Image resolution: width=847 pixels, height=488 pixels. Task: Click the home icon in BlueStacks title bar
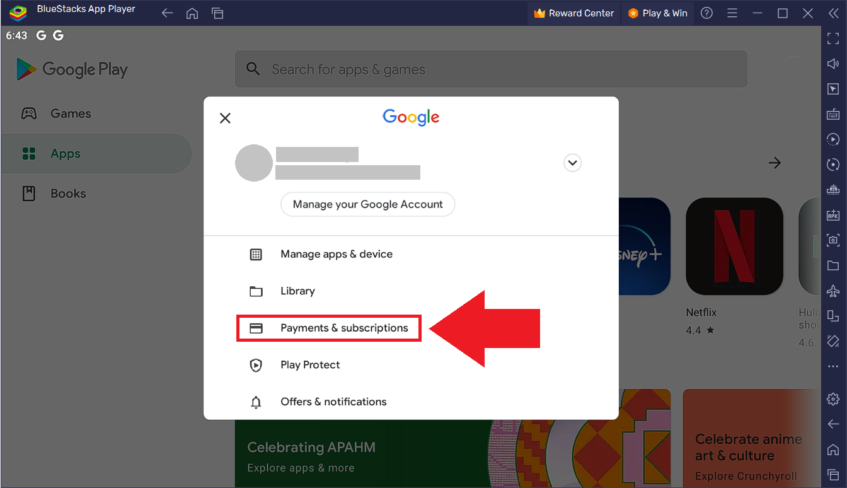(x=192, y=13)
